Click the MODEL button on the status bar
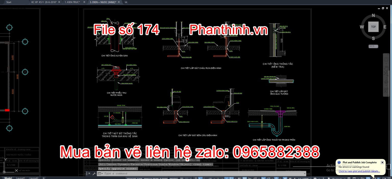 pyautogui.click(x=174, y=178)
